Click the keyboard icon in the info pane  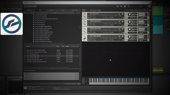[x=25, y=88]
